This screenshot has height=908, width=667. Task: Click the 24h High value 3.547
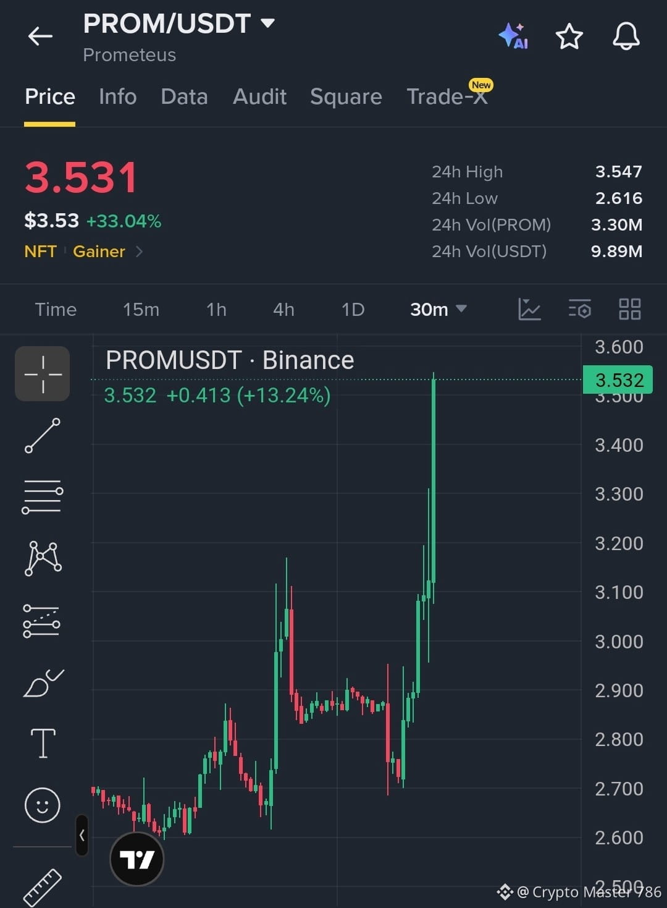pos(618,171)
